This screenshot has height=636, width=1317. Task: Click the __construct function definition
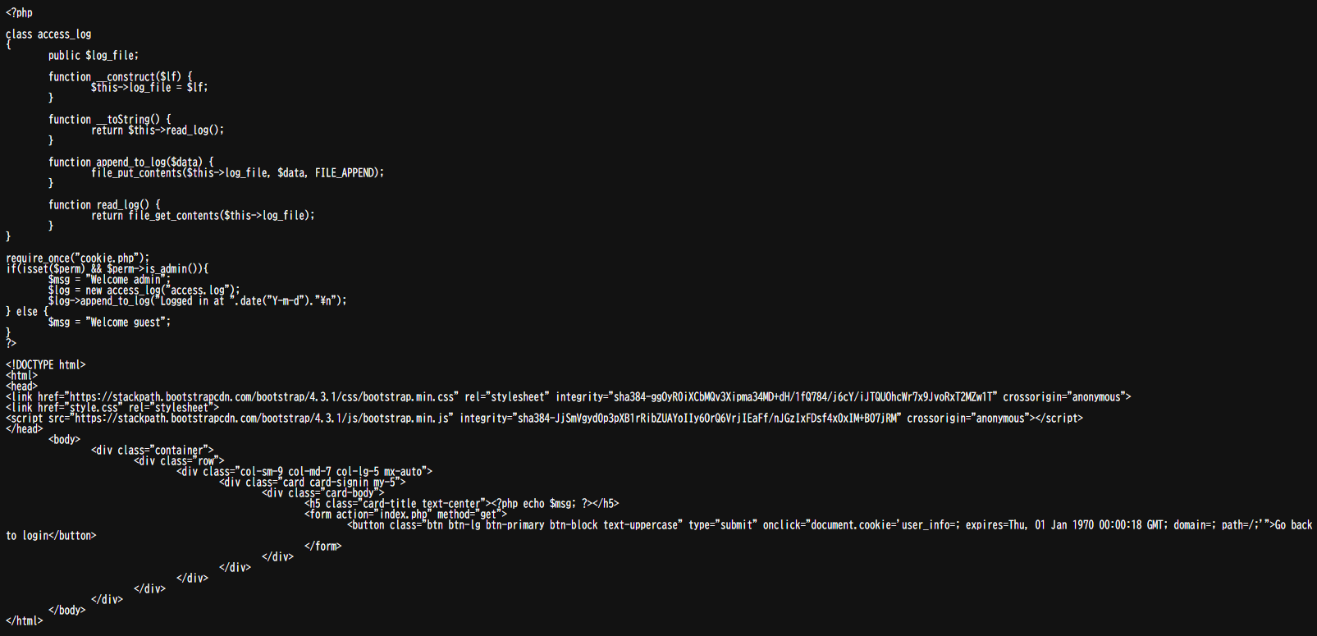(x=121, y=77)
